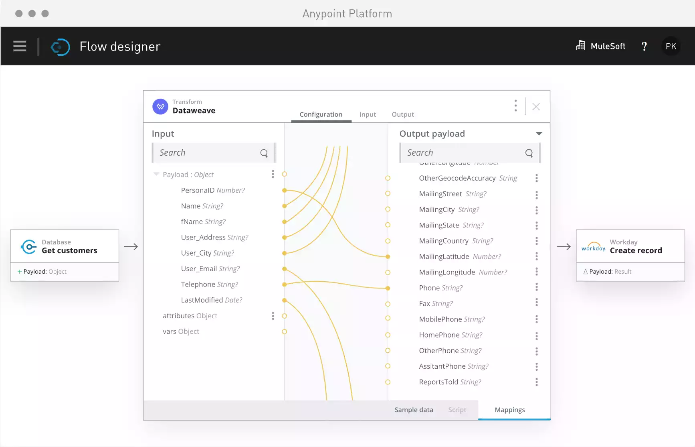Click the Flow designer logo icon
Screen dimensions: 695x447
(x=60, y=47)
